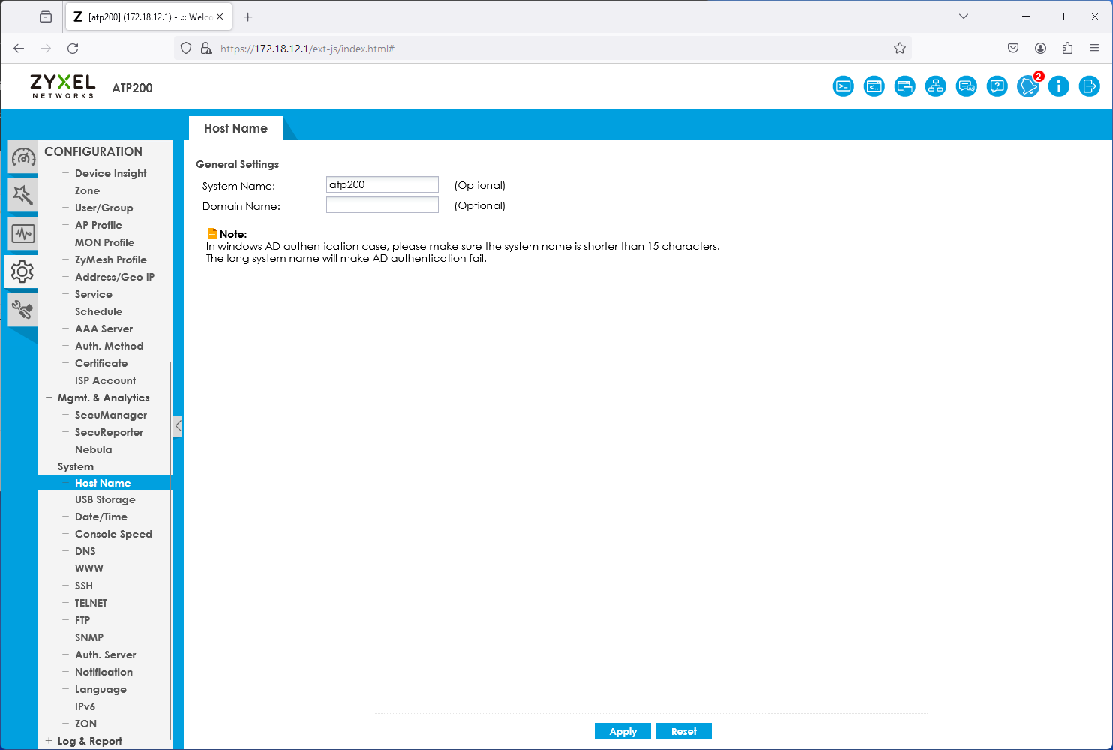Viewport: 1113px width, 750px height.
Task: Open the Language menu item
Action: point(100,689)
